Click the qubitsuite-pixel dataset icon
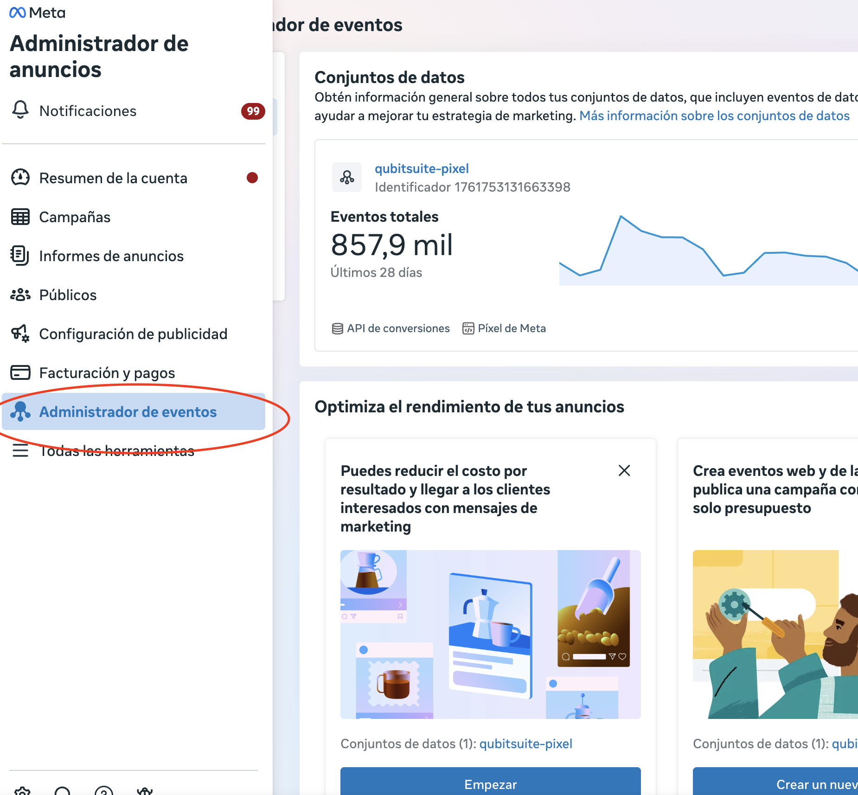The width and height of the screenshot is (858, 795). pyautogui.click(x=347, y=177)
